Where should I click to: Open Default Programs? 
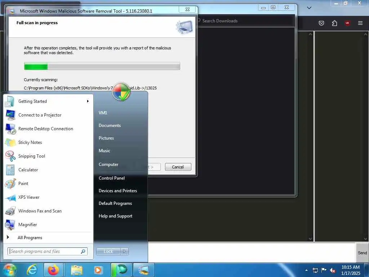[115, 203]
